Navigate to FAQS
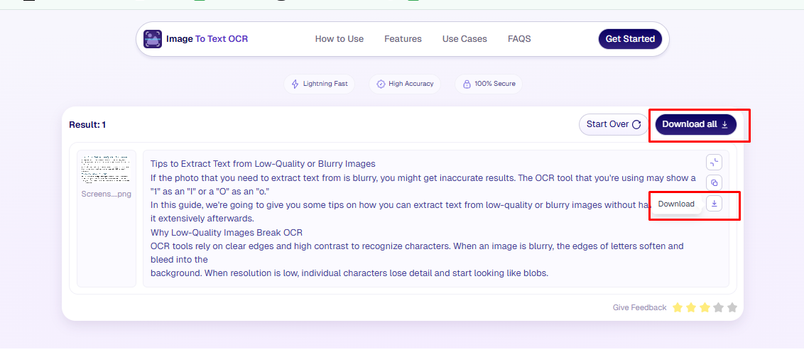The width and height of the screenshot is (804, 357). coord(519,39)
